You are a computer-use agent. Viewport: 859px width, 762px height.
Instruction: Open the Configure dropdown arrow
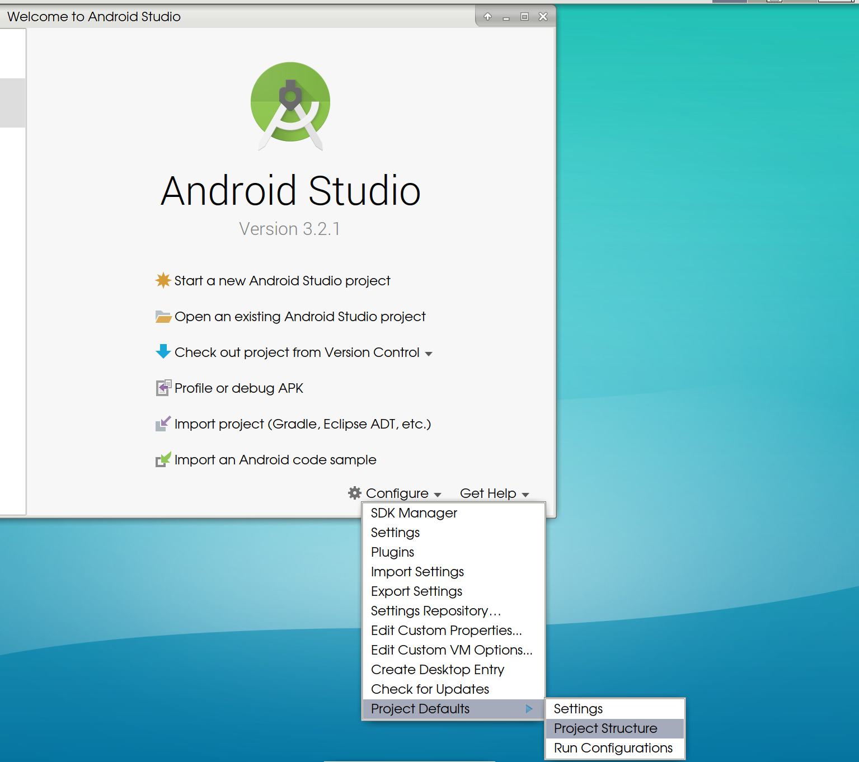(x=436, y=494)
